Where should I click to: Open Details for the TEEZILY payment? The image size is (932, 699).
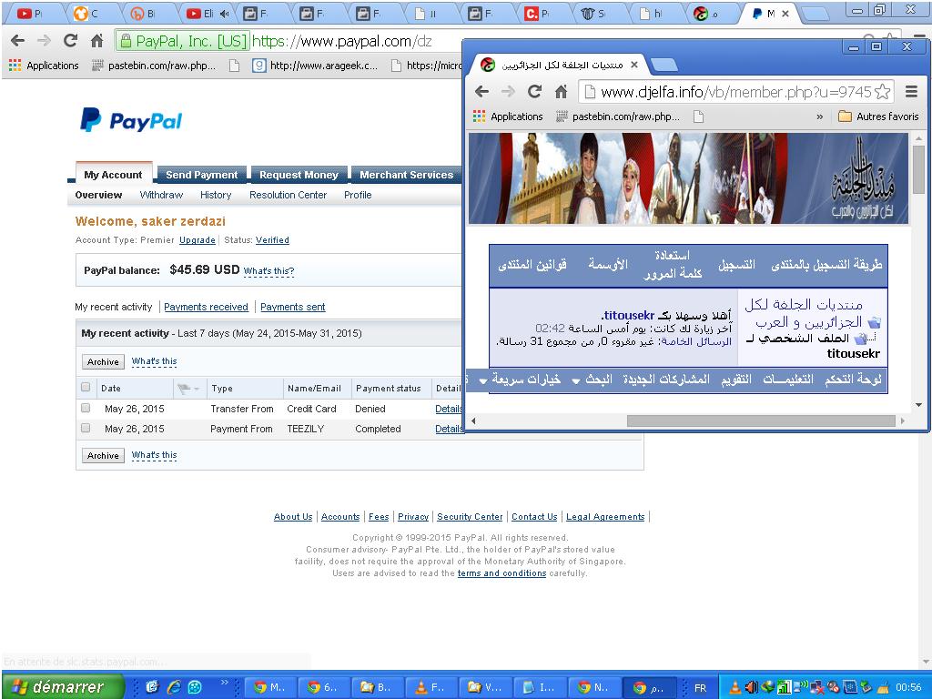click(448, 429)
